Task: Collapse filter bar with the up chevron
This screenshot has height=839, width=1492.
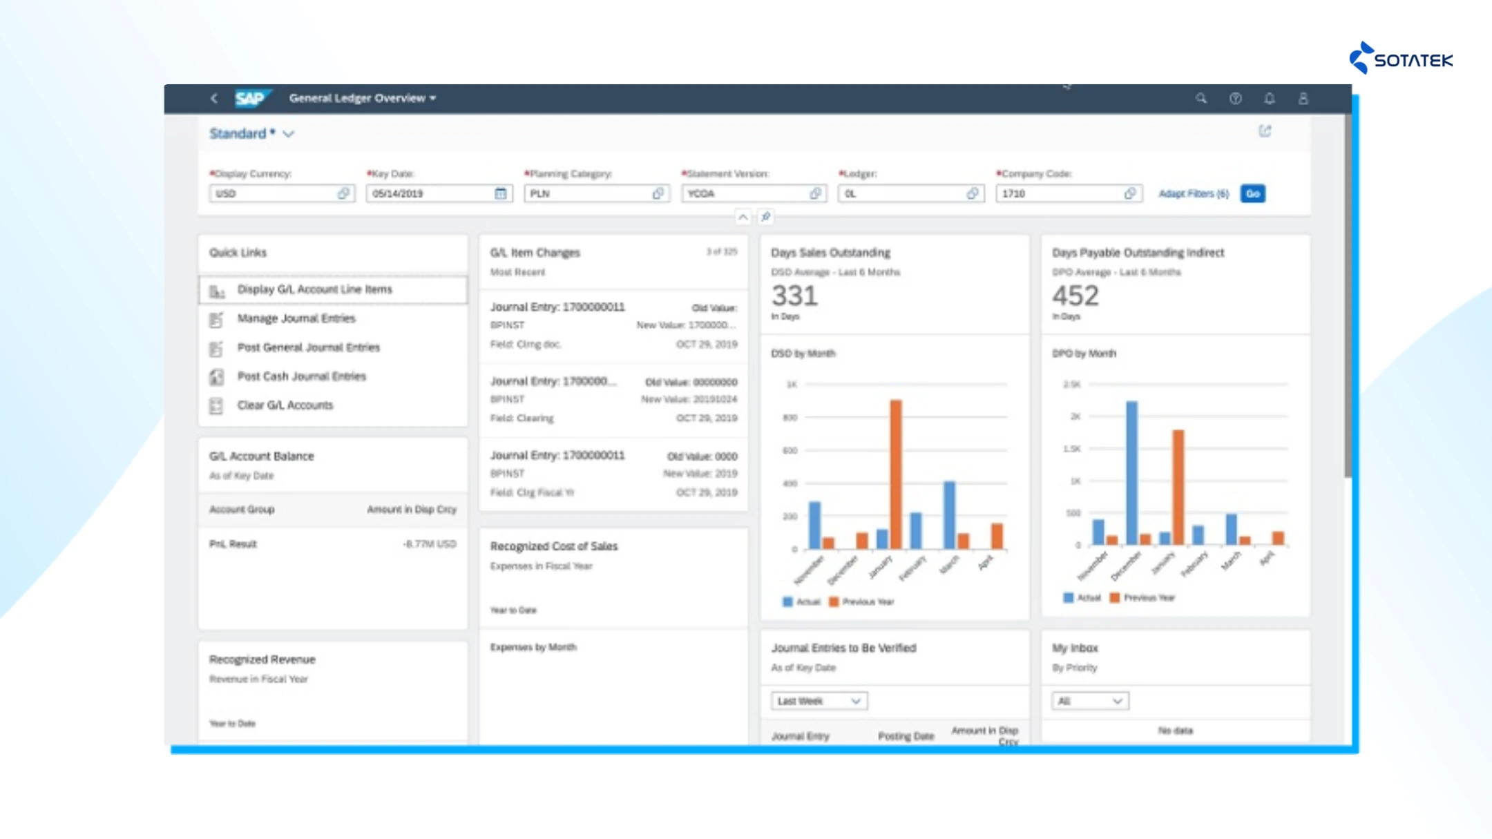Action: point(743,217)
